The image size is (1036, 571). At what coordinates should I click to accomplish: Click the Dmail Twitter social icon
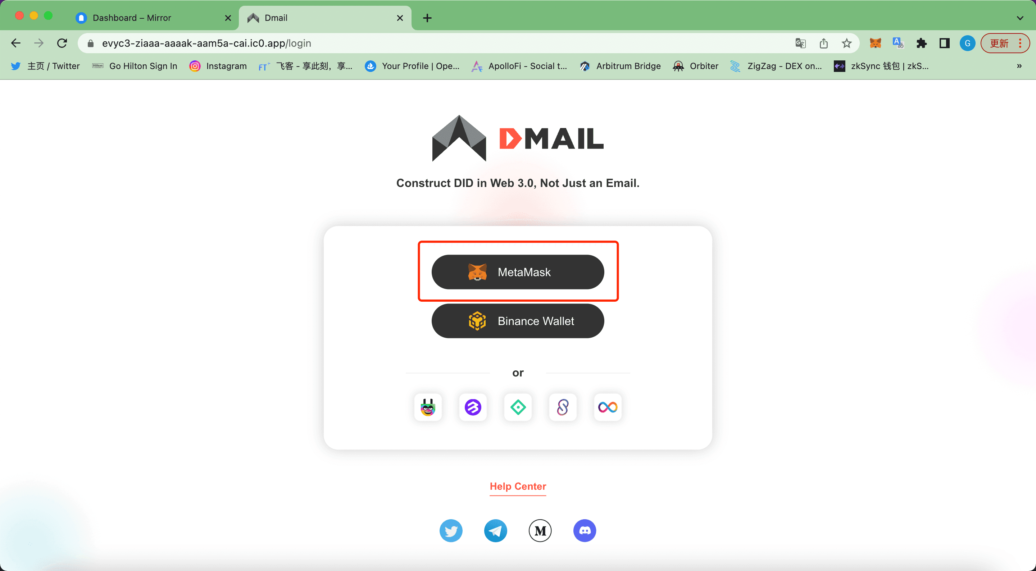click(451, 530)
